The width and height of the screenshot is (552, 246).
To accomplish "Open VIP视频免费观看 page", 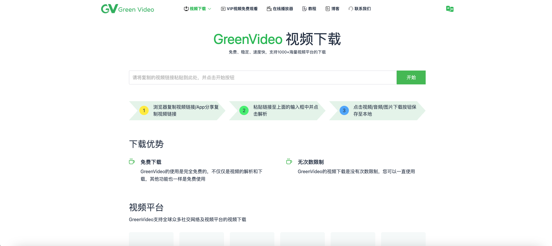I will coord(239,9).
